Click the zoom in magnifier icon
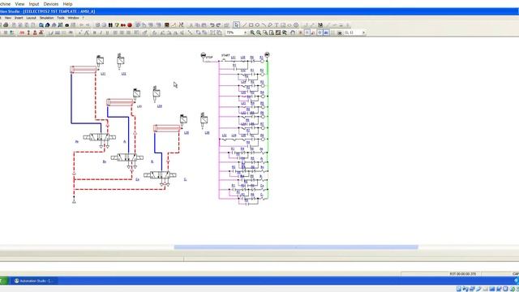 (252, 32)
